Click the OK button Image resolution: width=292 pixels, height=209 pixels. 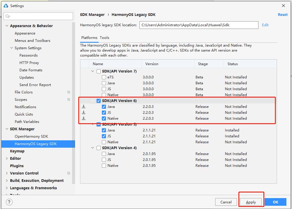(x=276, y=202)
